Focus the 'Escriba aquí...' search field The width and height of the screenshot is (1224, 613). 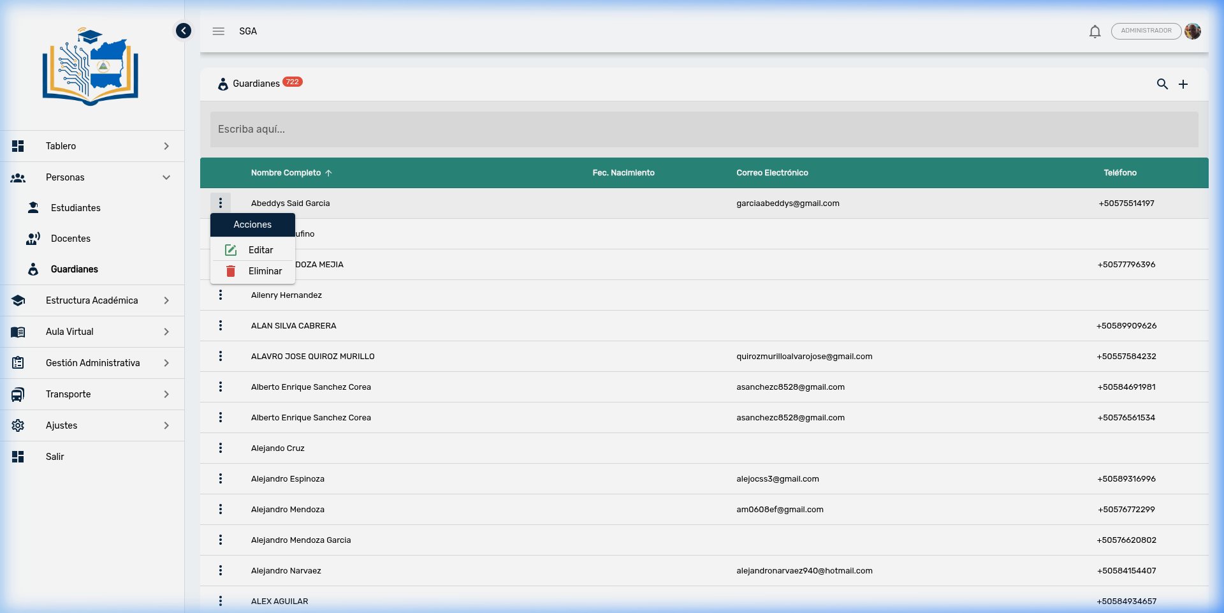(704, 129)
